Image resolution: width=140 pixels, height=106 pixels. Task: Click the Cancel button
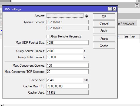[104, 23]
